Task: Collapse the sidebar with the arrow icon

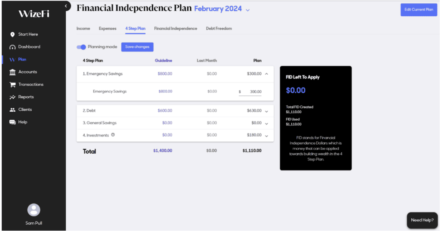Action: [x=66, y=6]
